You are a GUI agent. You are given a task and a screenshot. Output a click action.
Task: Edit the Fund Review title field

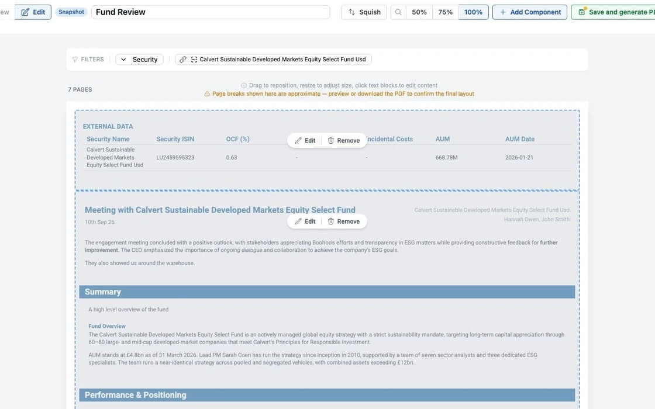(x=211, y=12)
